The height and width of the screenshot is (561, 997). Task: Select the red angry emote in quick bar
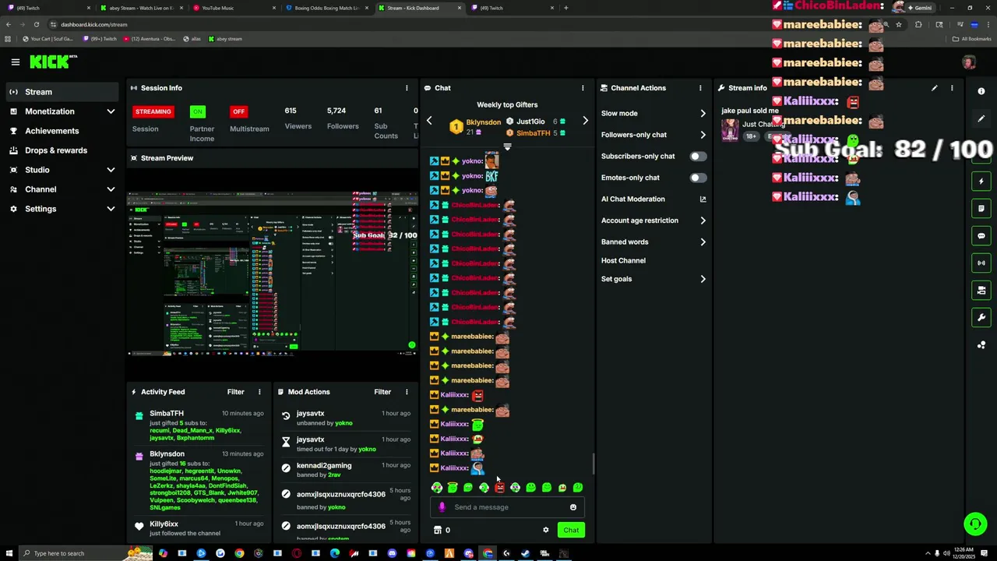tap(499, 488)
